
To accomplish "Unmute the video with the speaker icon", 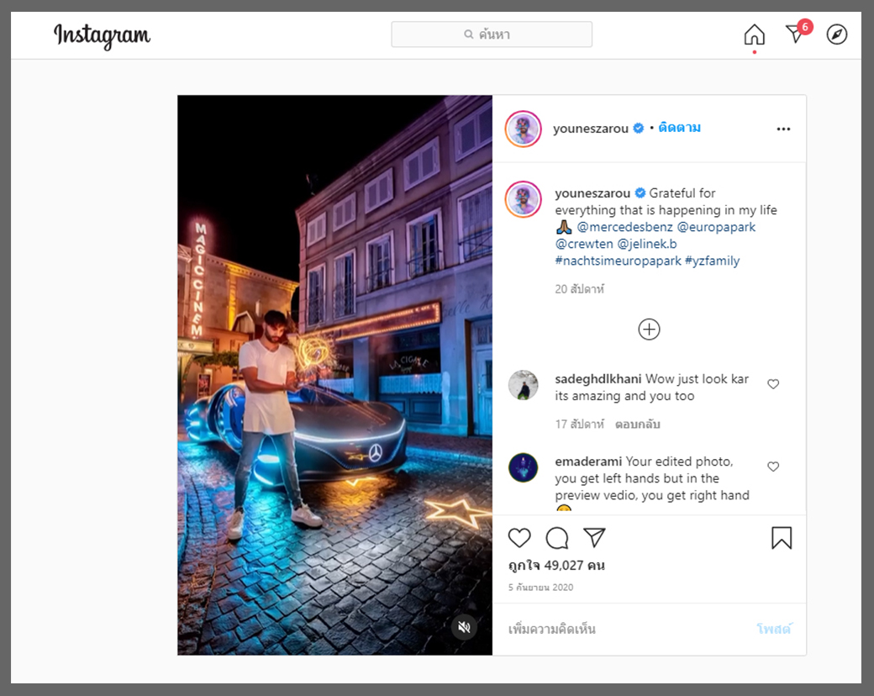I will coord(464,627).
